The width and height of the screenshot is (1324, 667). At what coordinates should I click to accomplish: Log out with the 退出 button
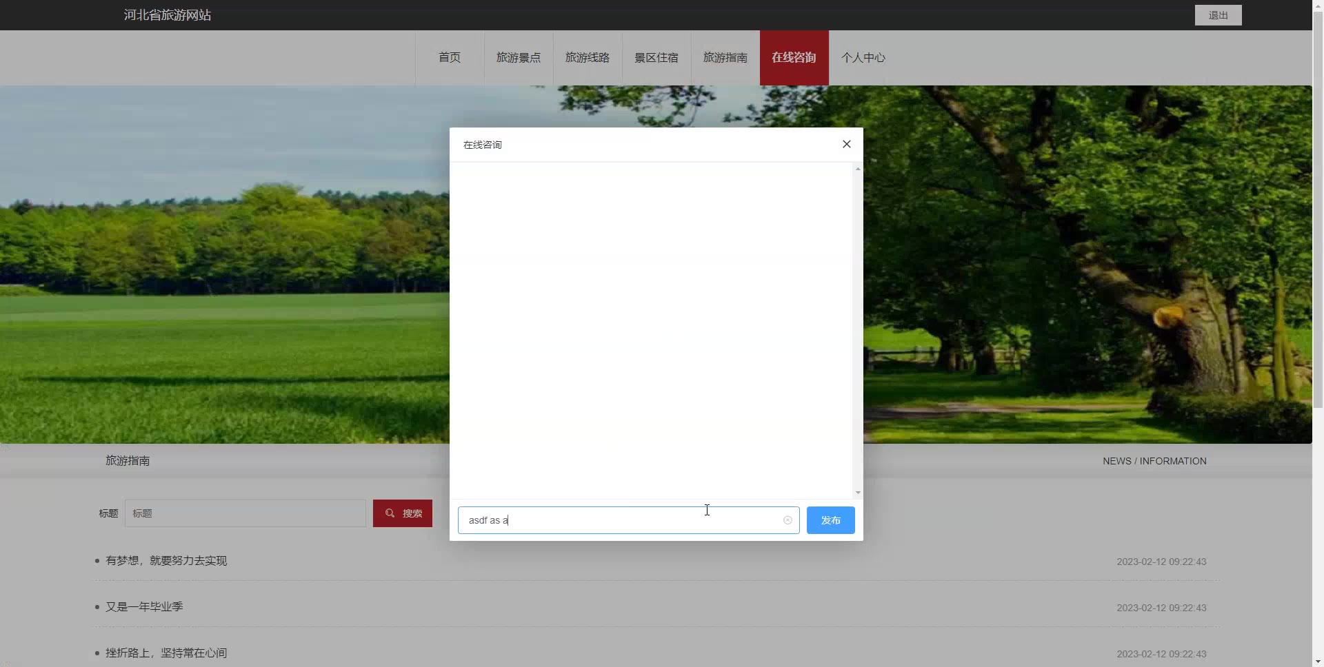[1218, 15]
